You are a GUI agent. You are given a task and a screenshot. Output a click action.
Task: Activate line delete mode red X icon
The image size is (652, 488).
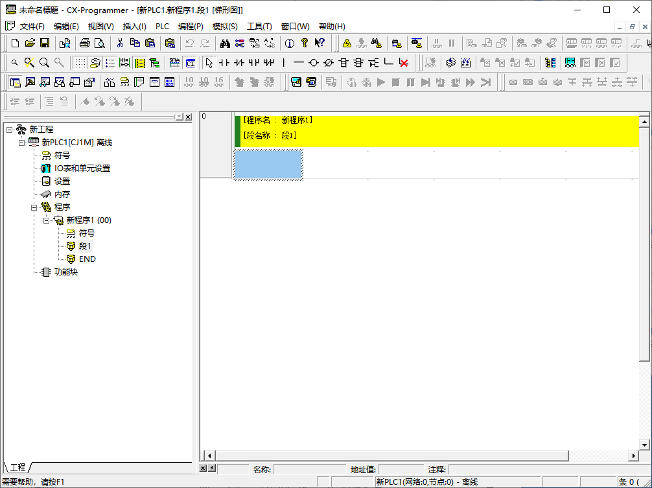[403, 63]
